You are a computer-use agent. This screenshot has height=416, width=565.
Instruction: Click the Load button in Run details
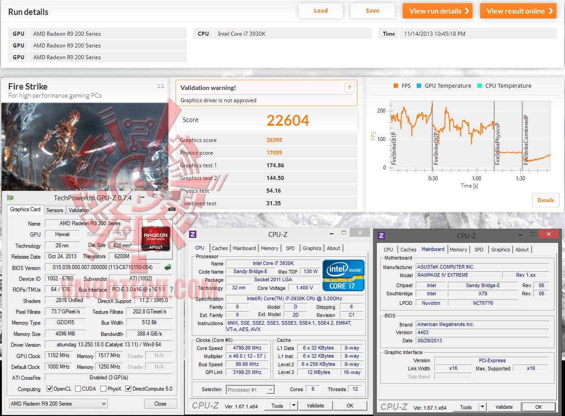pyautogui.click(x=321, y=11)
